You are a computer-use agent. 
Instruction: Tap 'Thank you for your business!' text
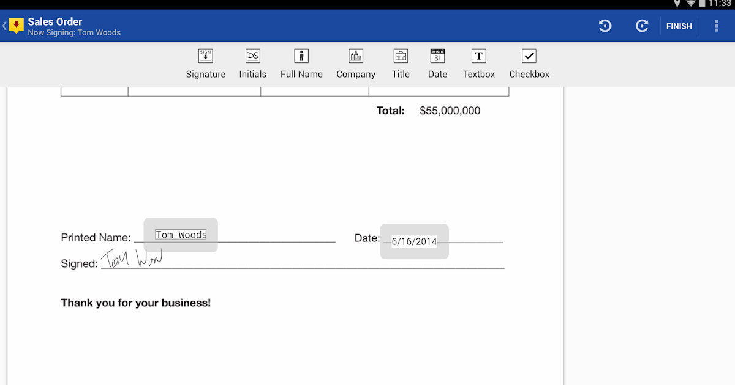point(136,302)
